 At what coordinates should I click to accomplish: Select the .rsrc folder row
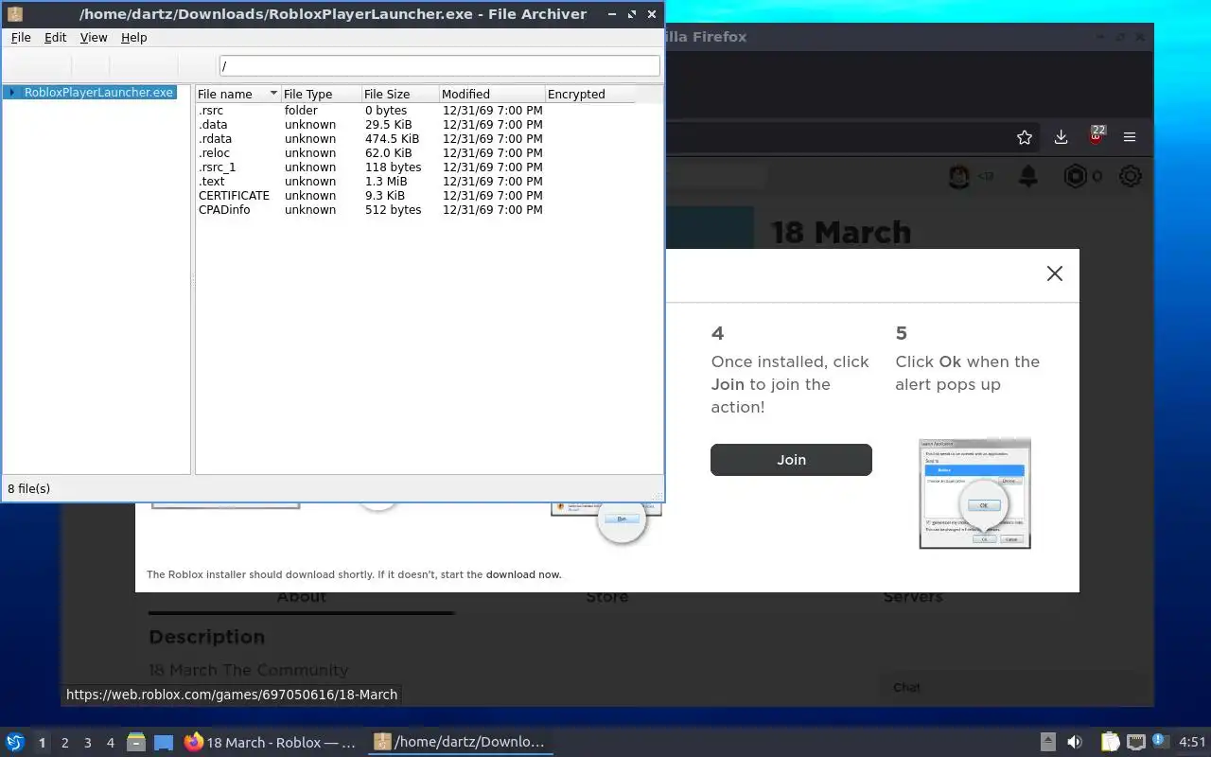(x=414, y=111)
